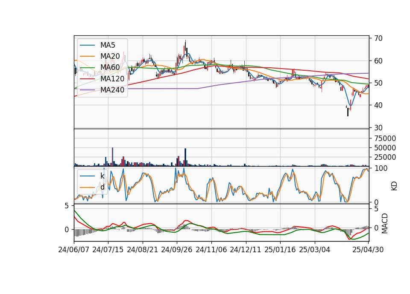Click the 75000 volume axis label
This screenshot has height=294, width=410.
tap(385, 138)
